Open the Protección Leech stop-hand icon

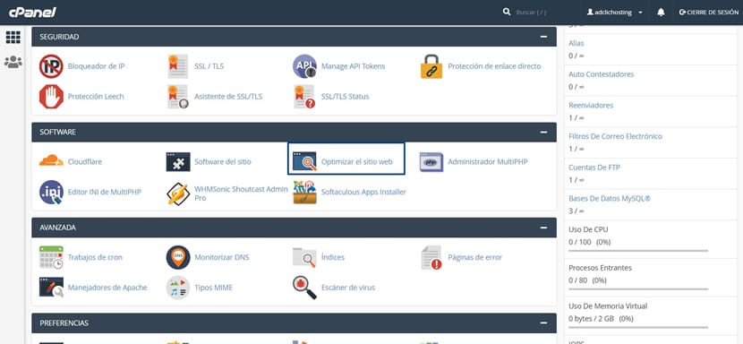(x=51, y=97)
